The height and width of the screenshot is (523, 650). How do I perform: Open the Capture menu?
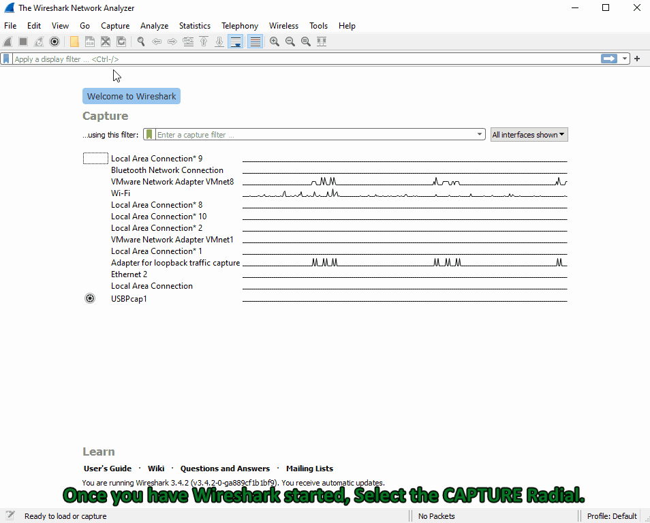pos(115,26)
